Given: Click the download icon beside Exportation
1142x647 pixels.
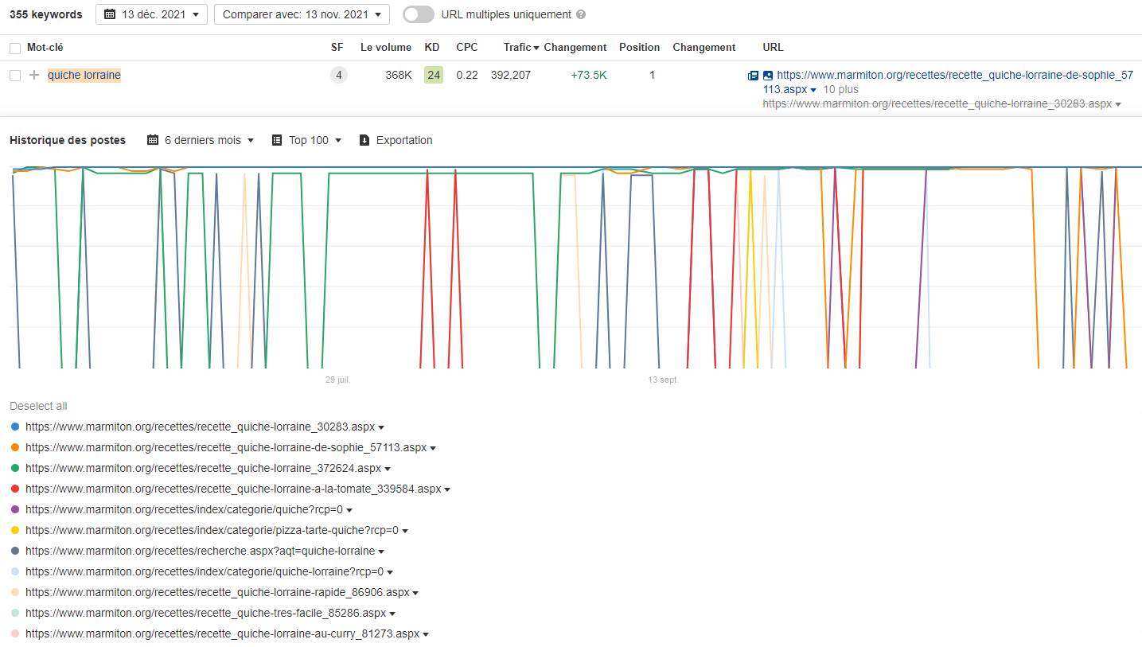Looking at the screenshot, I should coord(364,140).
